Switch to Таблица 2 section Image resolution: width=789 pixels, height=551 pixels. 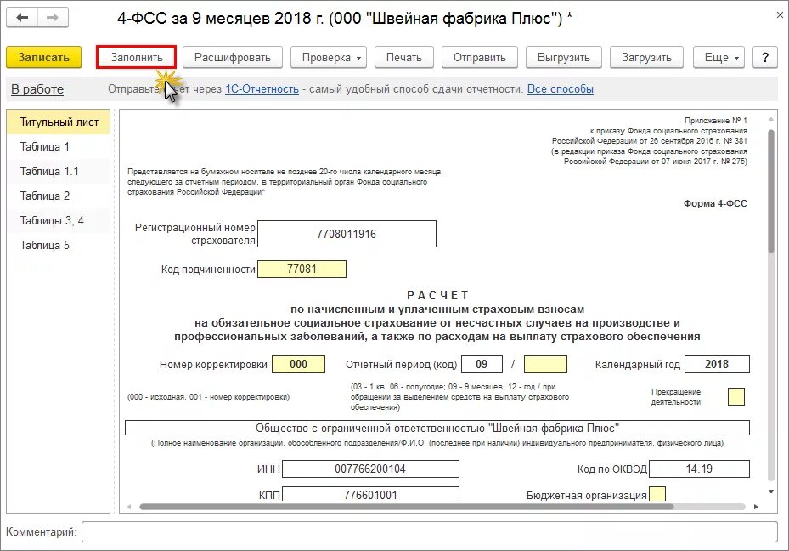pyautogui.click(x=59, y=196)
